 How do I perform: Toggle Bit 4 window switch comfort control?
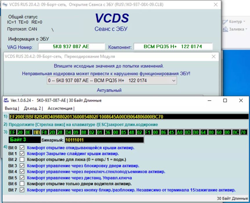pos(22,172)
